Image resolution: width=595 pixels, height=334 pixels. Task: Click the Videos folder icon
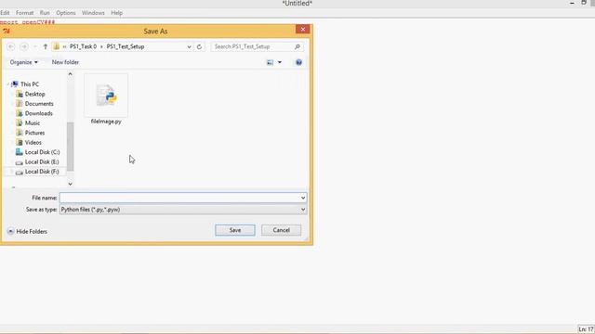[20, 142]
